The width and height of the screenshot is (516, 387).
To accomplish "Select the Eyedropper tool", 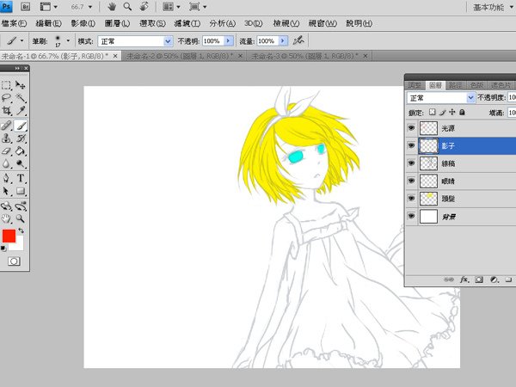I will (21, 111).
